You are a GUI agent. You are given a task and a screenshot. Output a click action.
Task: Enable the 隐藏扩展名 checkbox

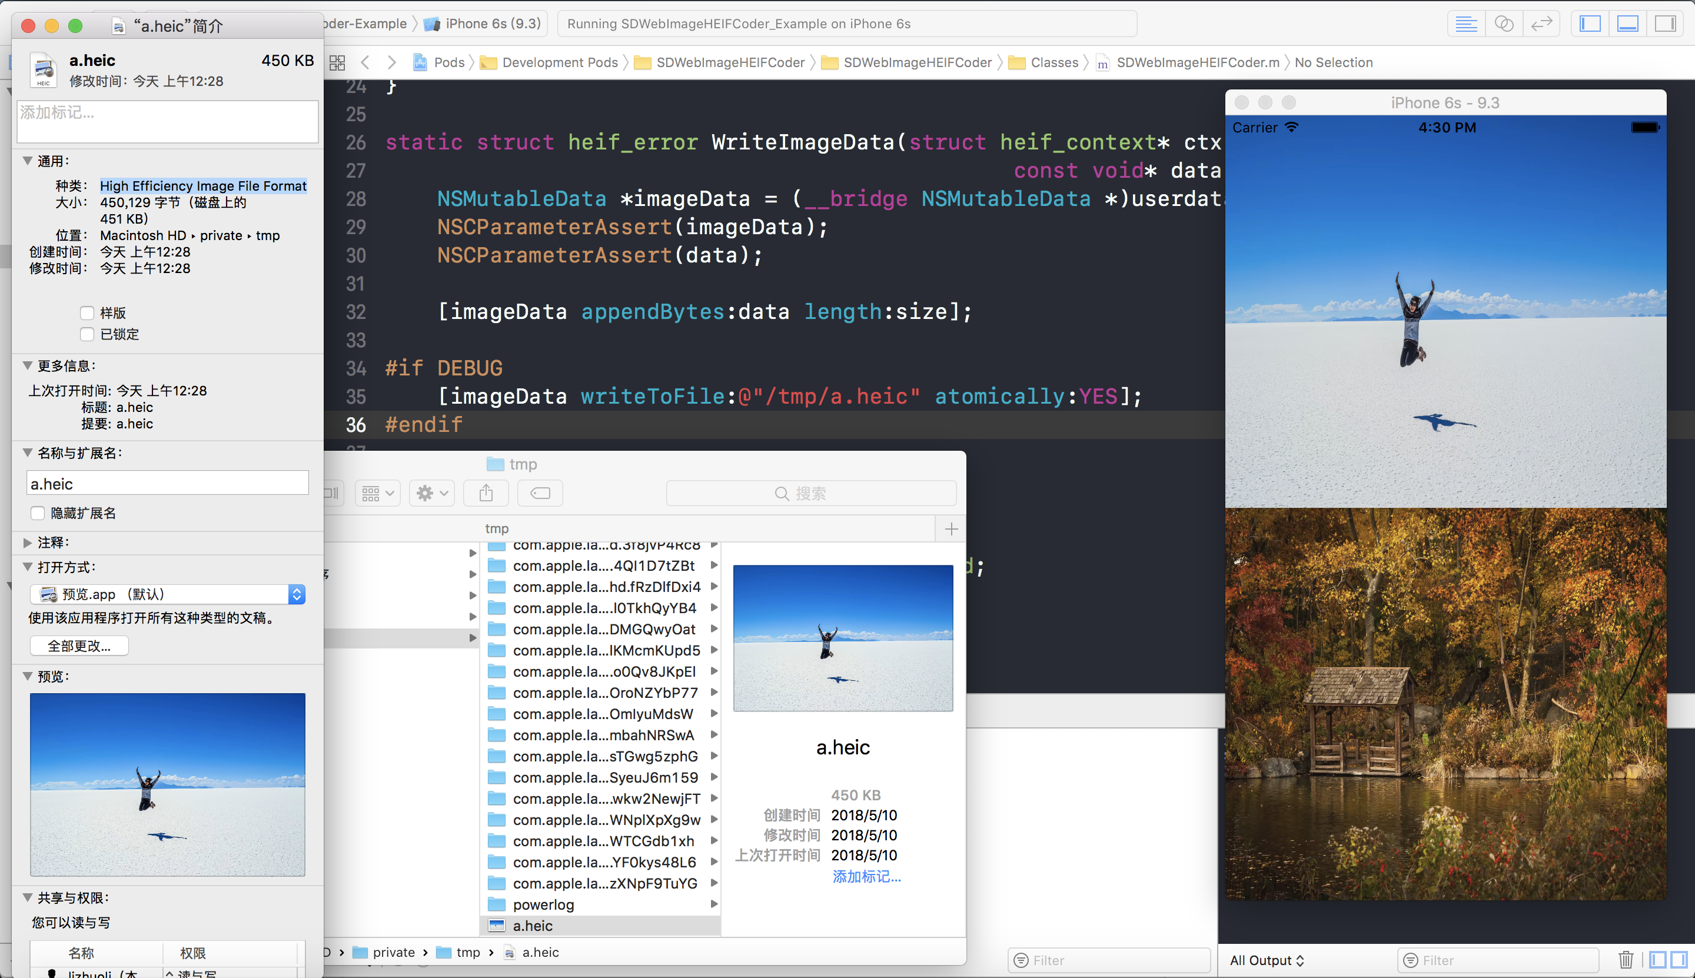(x=38, y=513)
